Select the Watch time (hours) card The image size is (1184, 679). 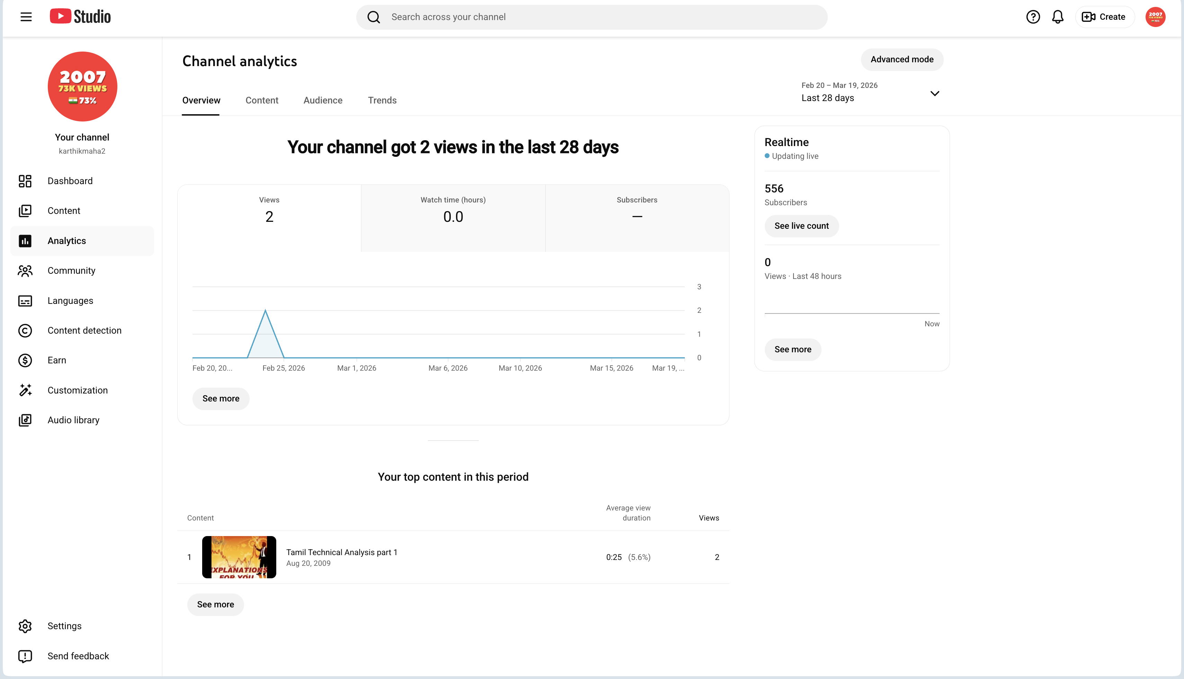click(x=453, y=218)
